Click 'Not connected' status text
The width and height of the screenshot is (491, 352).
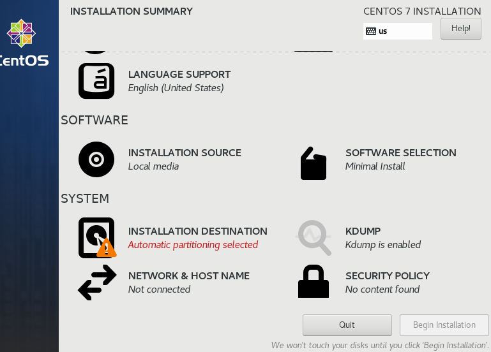(159, 290)
